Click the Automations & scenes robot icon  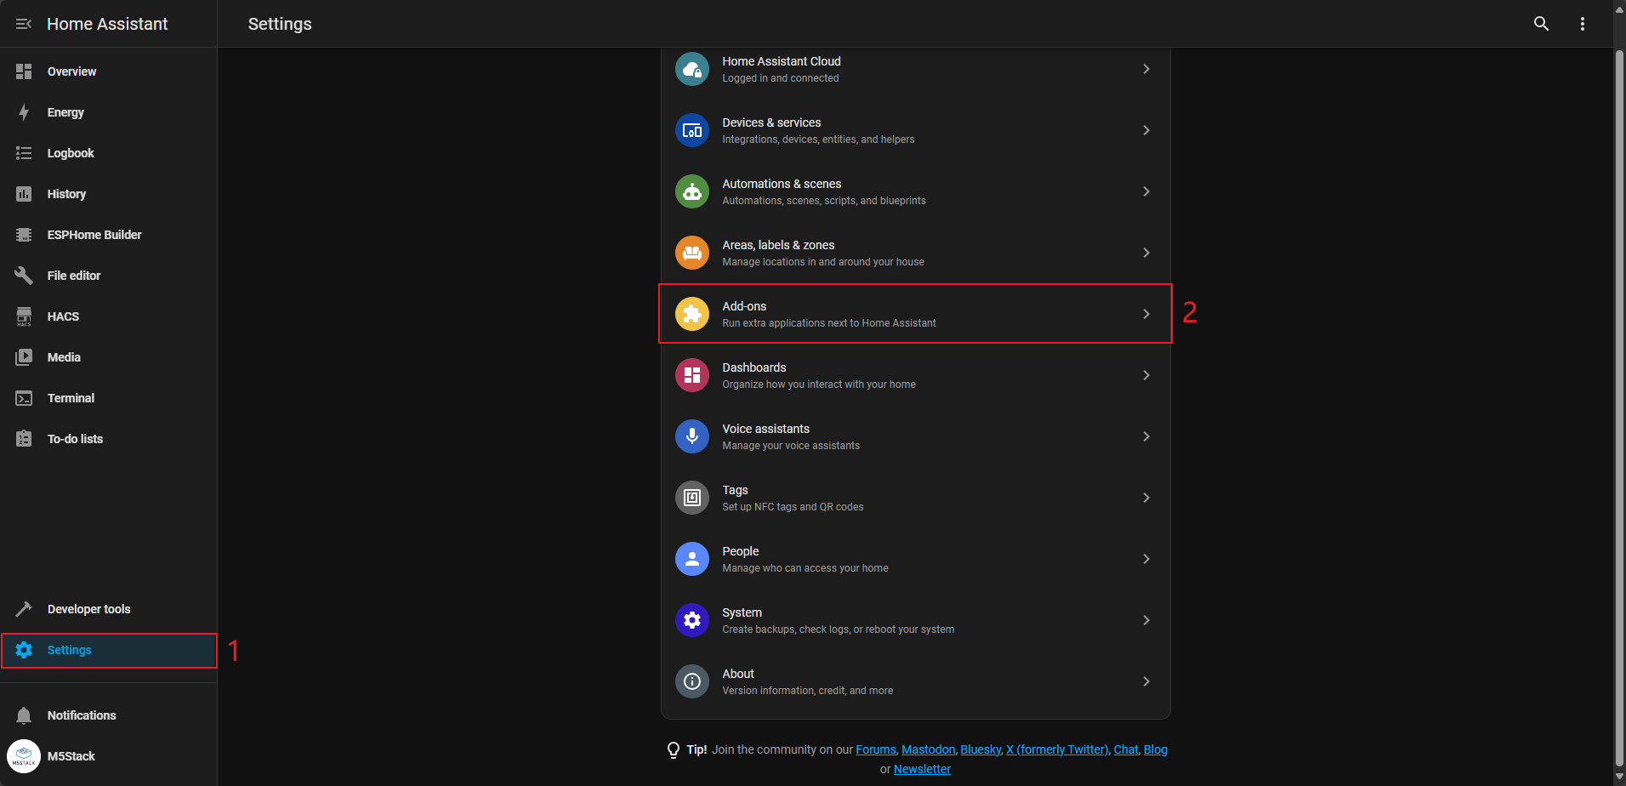click(x=692, y=191)
